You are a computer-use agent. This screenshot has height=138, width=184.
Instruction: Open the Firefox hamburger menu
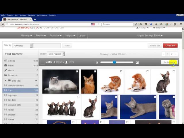coord(181,24)
